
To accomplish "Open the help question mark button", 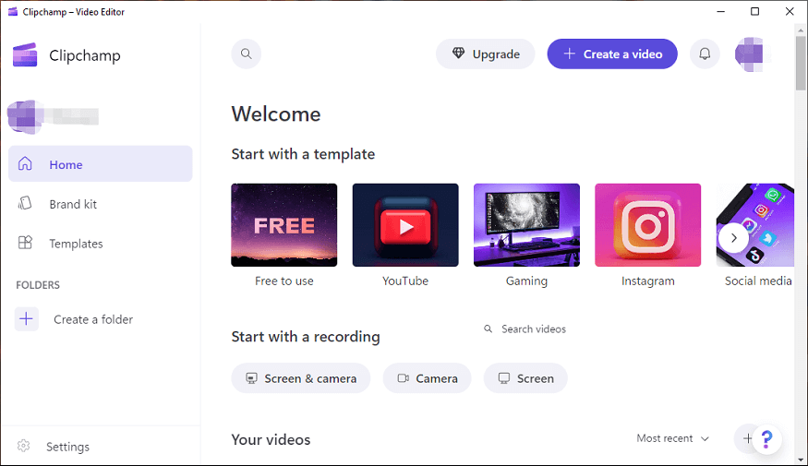I will coord(766,439).
